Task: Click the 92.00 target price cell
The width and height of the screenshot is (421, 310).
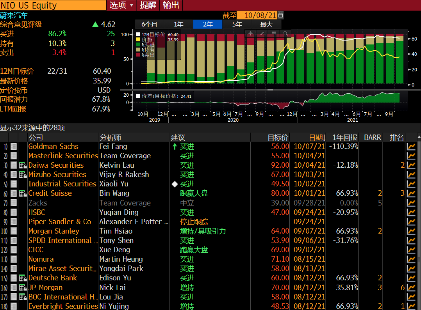Action: 280,165
